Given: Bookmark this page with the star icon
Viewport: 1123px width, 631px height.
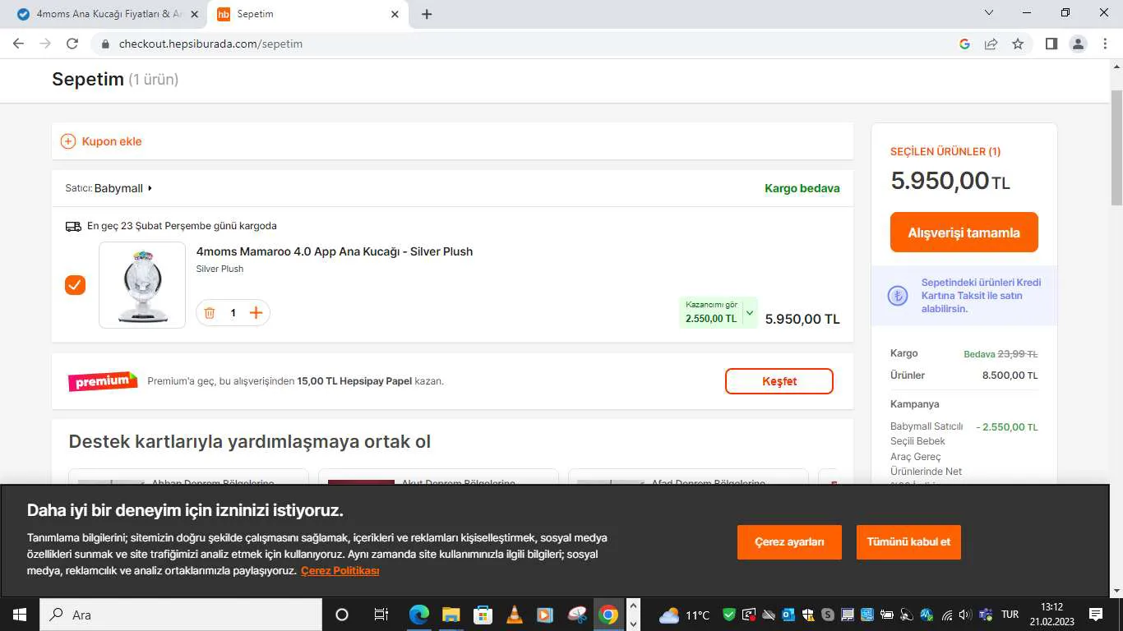Looking at the screenshot, I should point(1018,44).
